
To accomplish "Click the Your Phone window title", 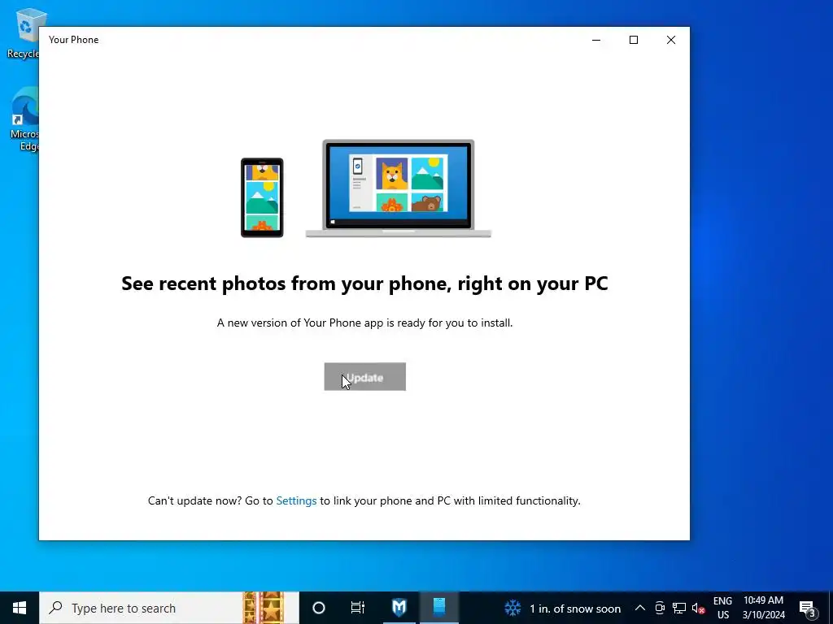I will [73, 40].
